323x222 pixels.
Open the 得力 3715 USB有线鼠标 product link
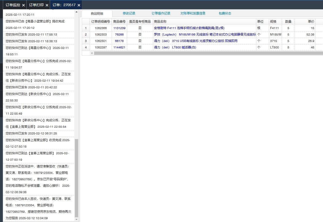[x=196, y=41]
